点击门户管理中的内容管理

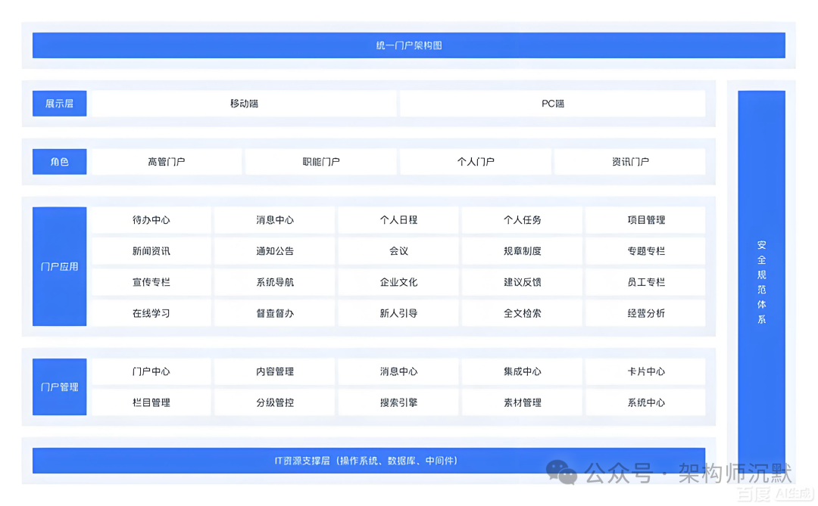click(x=274, y=371)
